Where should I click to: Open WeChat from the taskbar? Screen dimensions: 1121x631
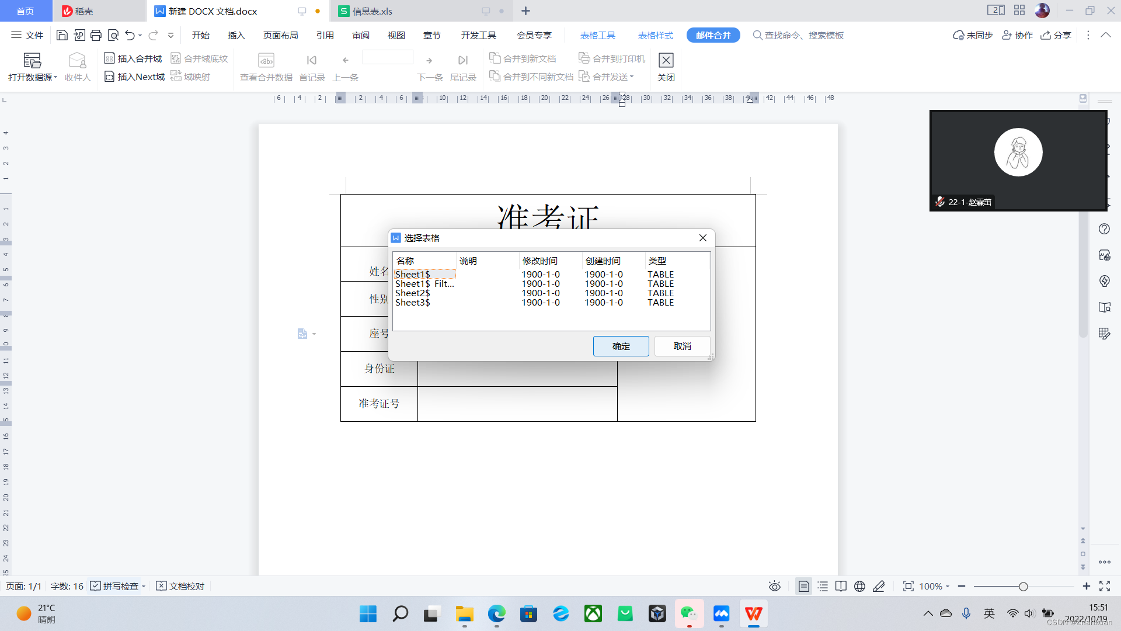[x=689, y=613]
